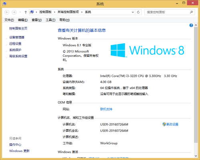The height and width of the screenshot is (160, 200).
Task: Click the 64 位操作系统 system type value
Action: [124, 88]
